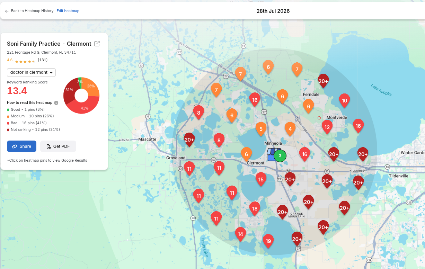Click the orange rank 5 map pin
Screen dimensions: 425x269
click(261, 129)
